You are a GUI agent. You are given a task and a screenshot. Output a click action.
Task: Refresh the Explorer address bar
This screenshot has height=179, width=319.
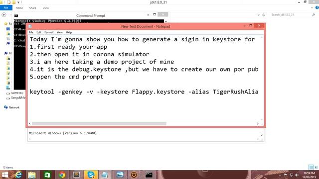pyautogui.click(x=264, y=15)
